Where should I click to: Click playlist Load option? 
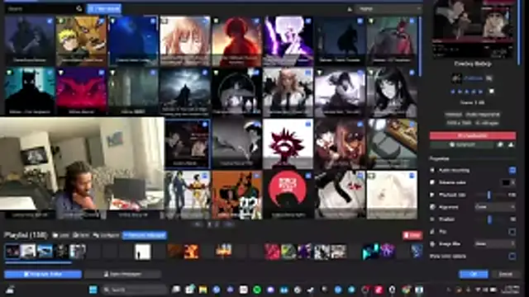tap(61, 235)
